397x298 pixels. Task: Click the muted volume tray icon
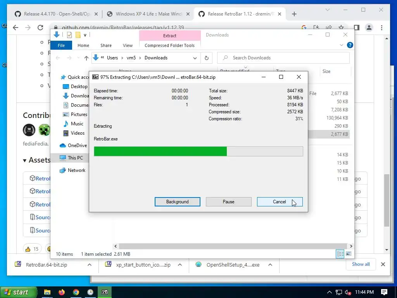click(x=348, y=292)
